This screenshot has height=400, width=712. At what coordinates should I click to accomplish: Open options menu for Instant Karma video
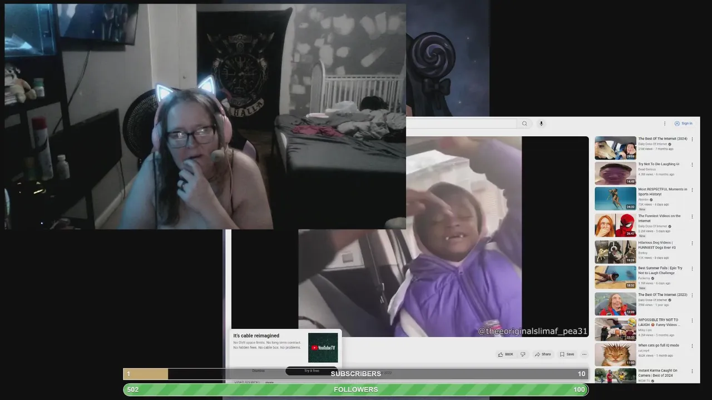(x=692, y=371)
